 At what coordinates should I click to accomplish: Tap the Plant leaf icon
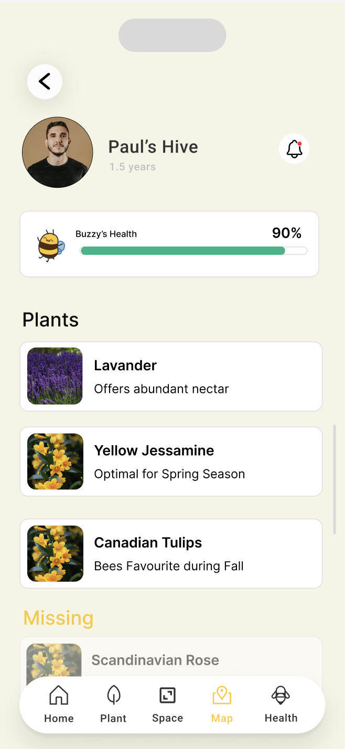(113, 704)
